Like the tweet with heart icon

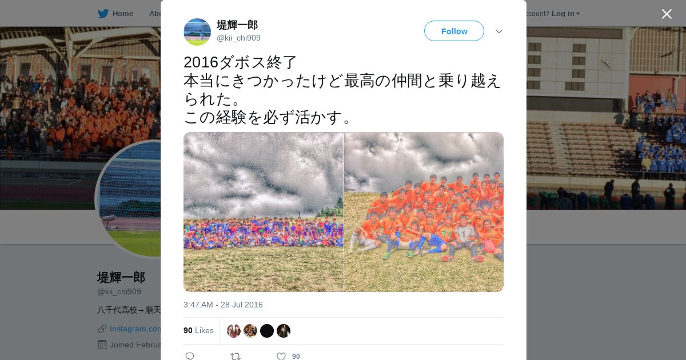pyautogui.click(x=281, y=356)
